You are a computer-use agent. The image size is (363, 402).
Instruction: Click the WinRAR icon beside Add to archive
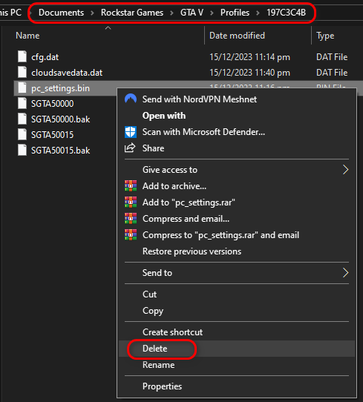pyautogui.click(x=131, y=186)
